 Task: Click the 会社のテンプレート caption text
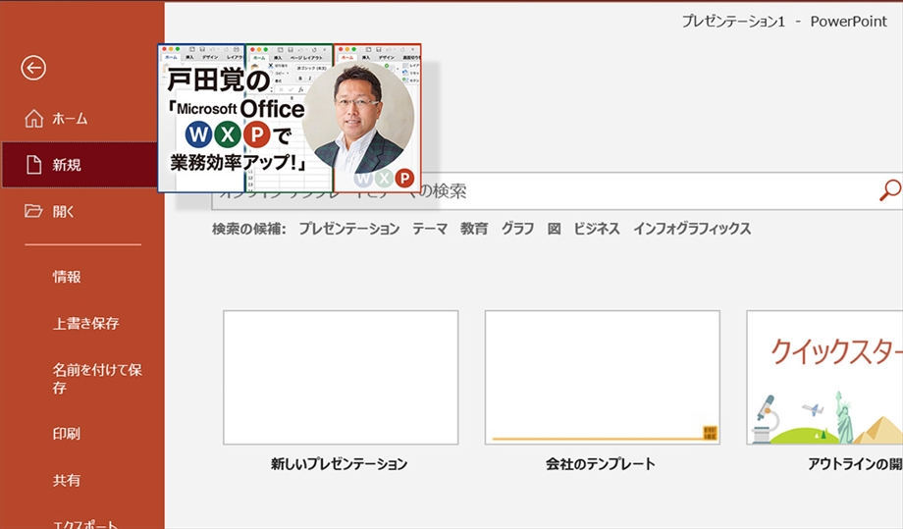[x=600, y=464]
